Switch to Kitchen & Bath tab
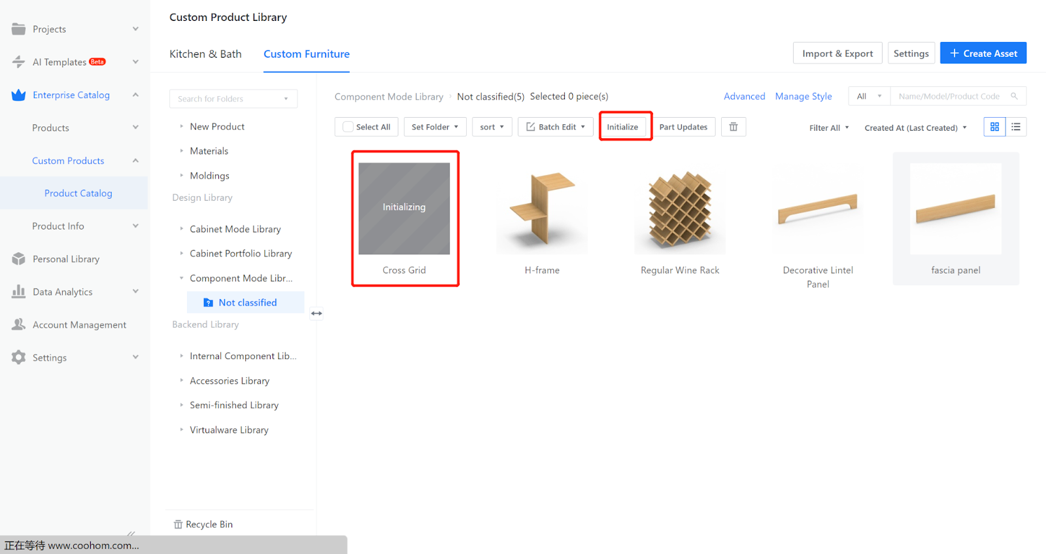This screenshot has width=1046, height=554. click(205, 54)
